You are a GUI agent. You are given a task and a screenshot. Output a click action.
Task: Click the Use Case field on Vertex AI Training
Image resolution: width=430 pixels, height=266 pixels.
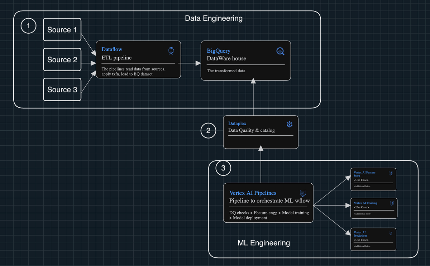pyautogui.click(x=361, y=207)
